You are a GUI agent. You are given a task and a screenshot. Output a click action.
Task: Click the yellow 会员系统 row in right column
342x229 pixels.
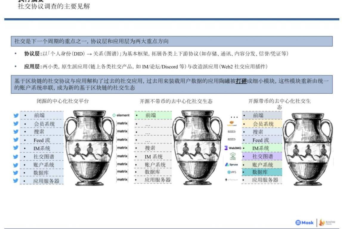[x=262, y=124]
